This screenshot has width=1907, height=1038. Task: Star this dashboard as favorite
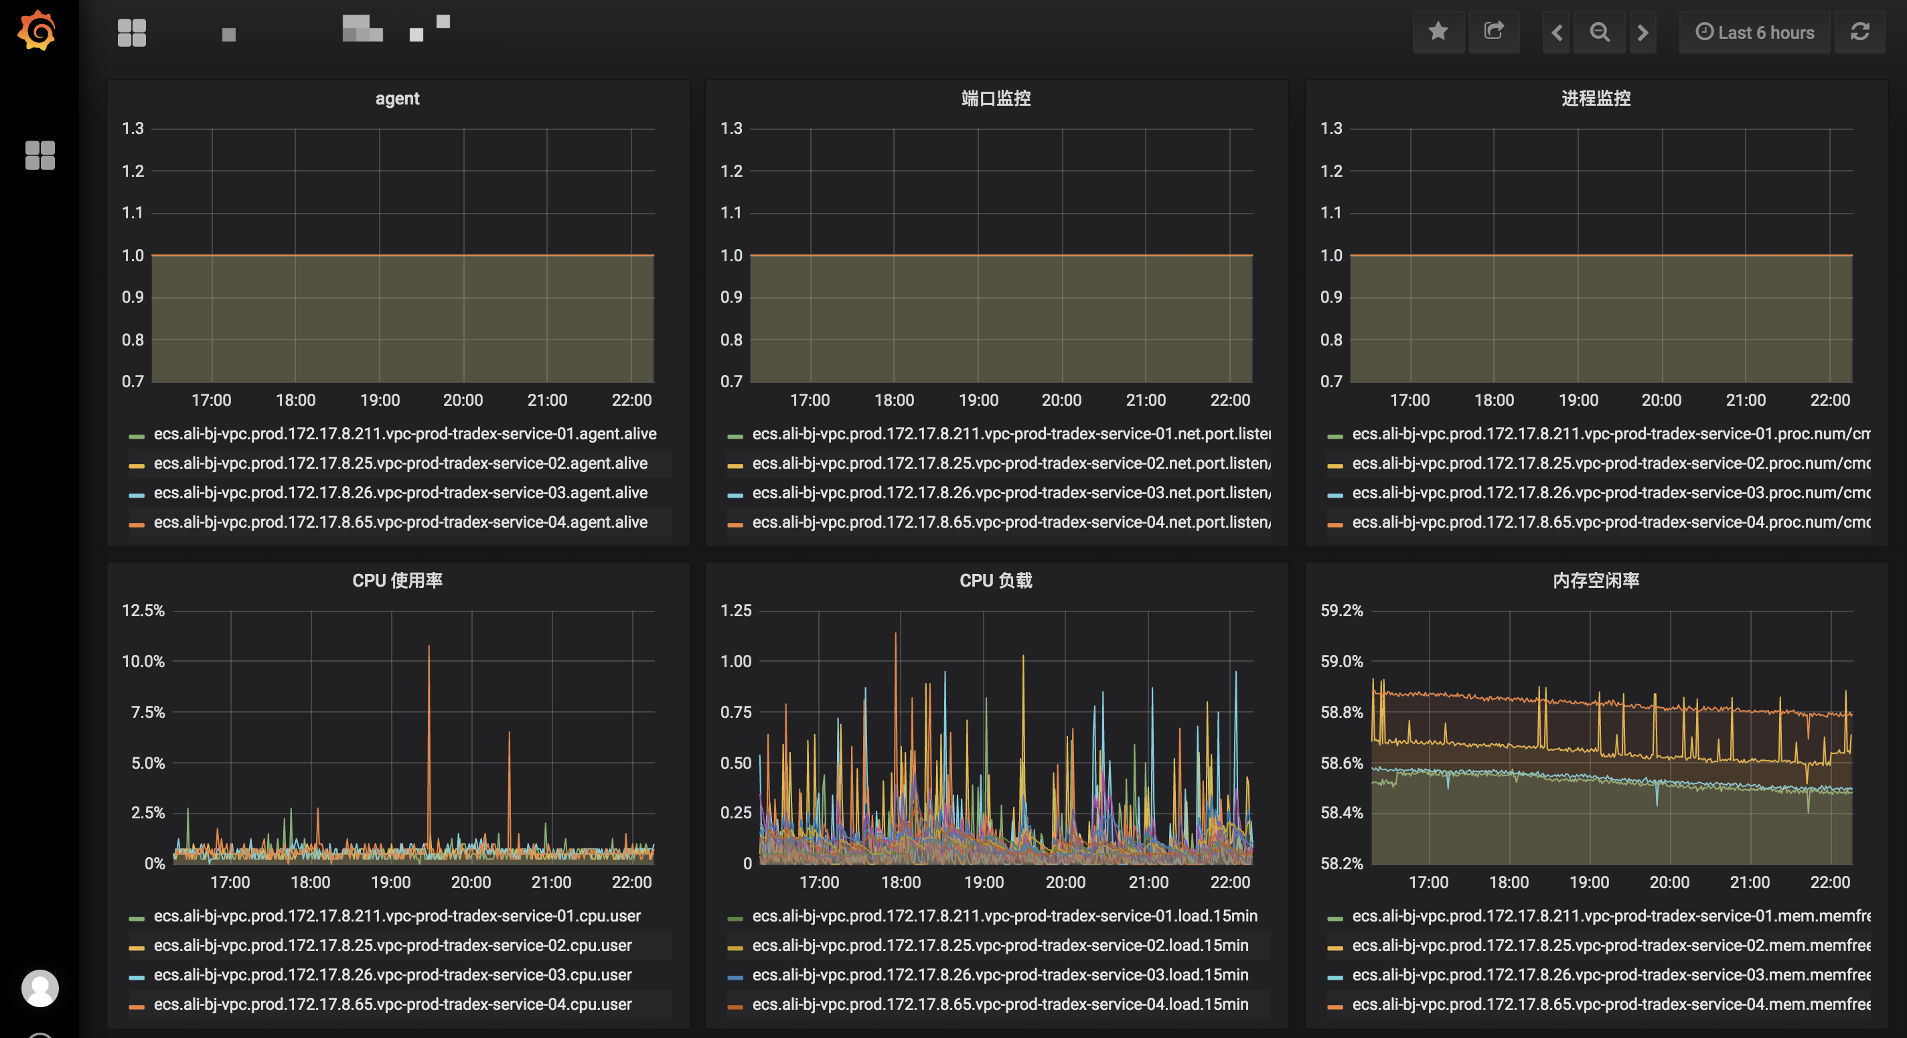coord(1438,32)
